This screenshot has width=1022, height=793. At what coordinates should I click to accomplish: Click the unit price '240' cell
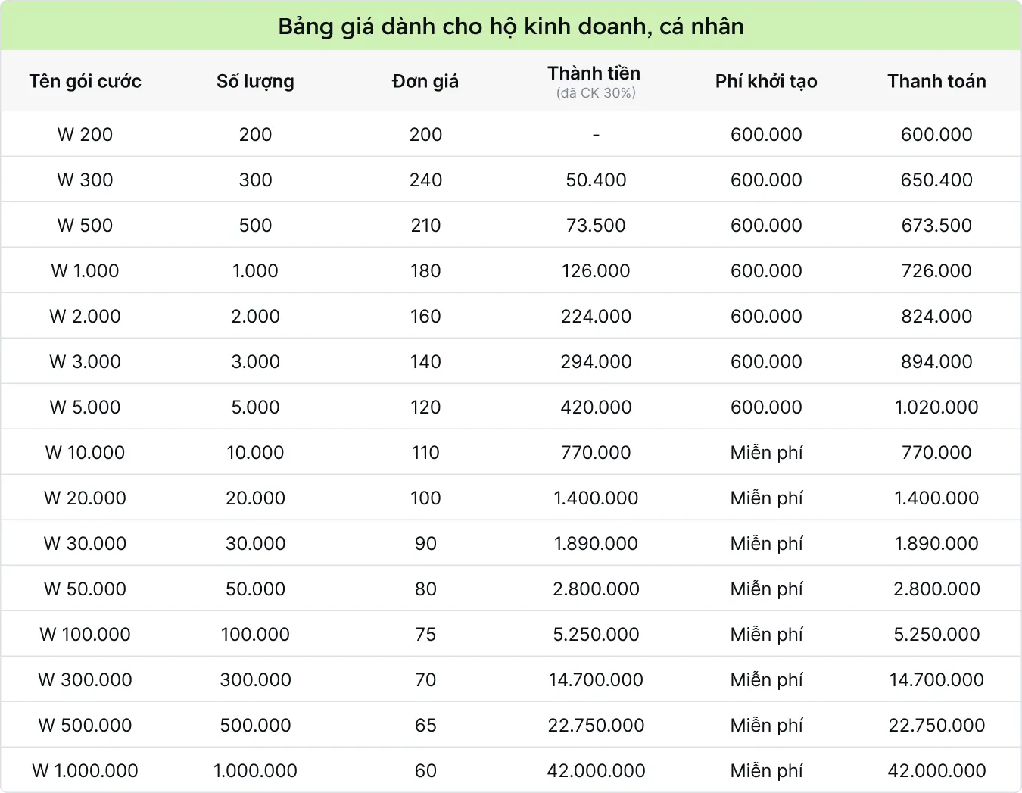click(425, 180)
